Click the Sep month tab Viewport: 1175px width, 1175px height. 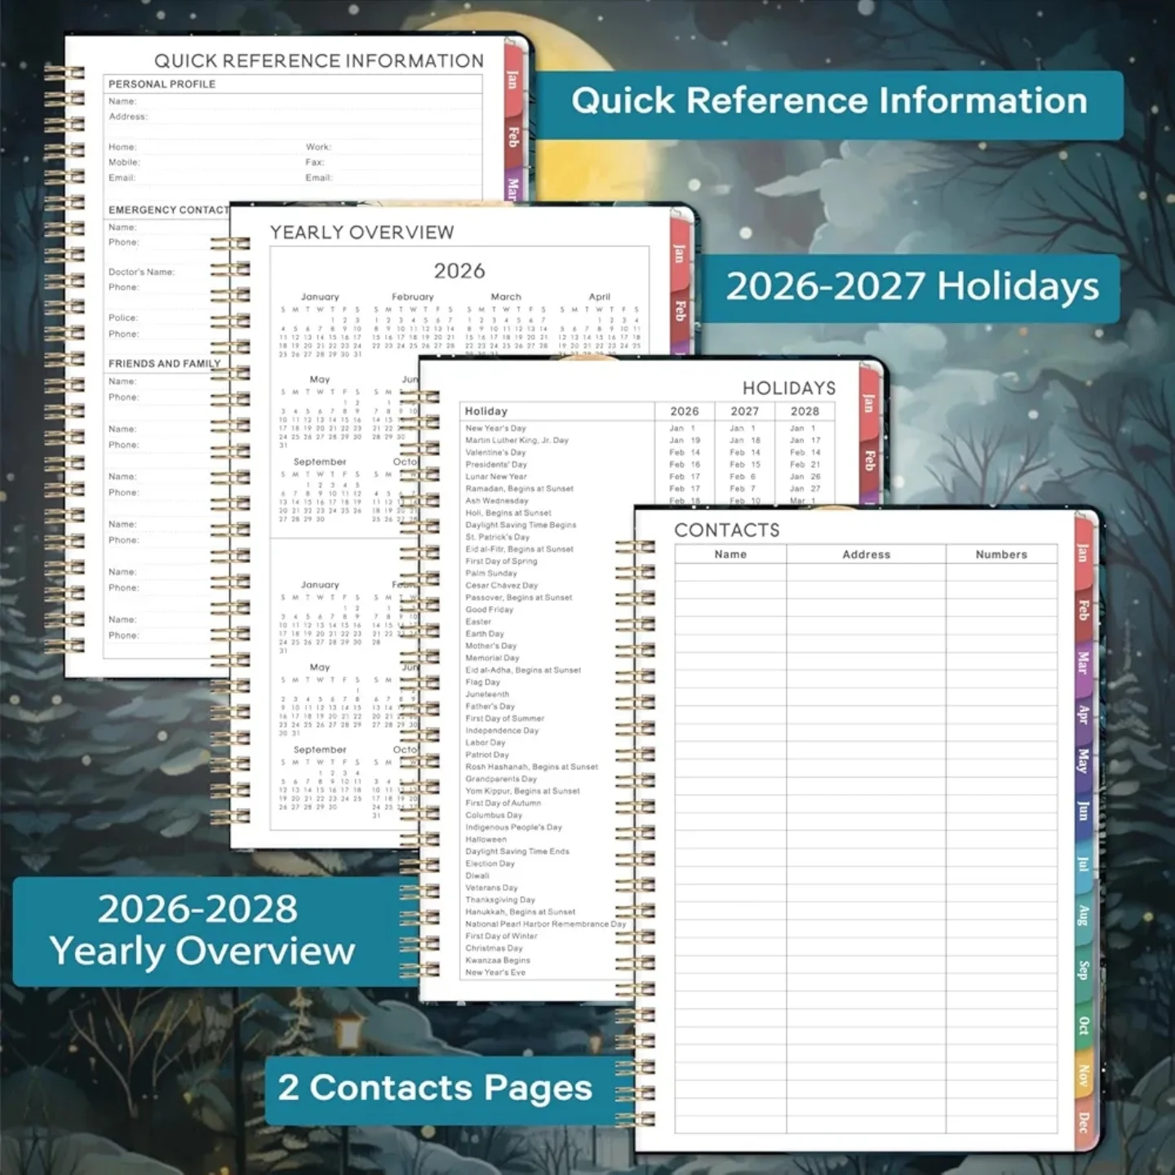(1083, 969)
